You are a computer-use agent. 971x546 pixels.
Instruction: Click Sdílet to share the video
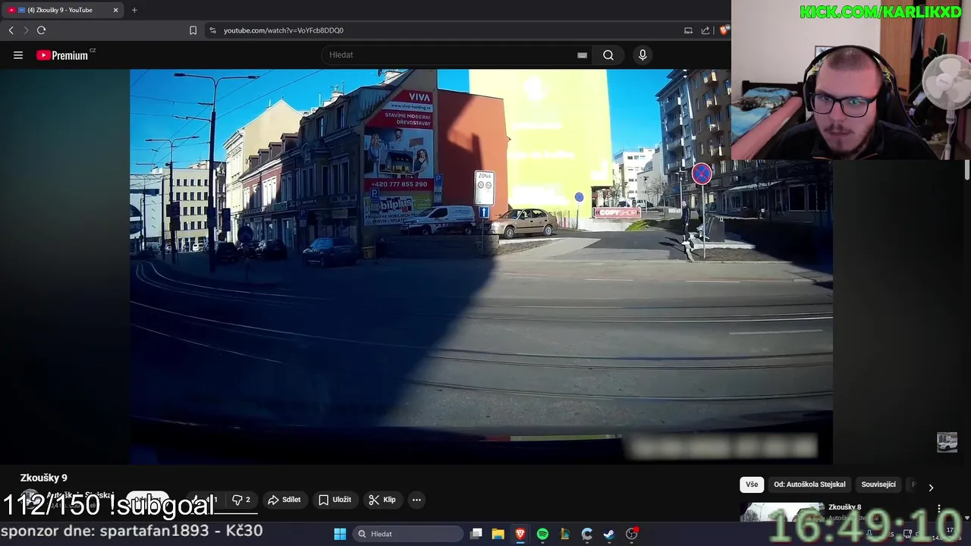coord(284,500)
